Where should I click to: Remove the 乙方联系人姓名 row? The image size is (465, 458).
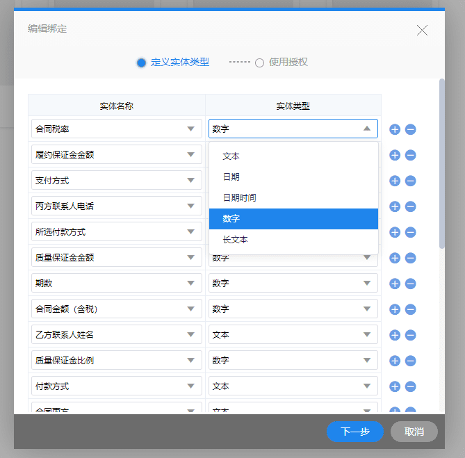pyautogui.click(x=410, y=335)
